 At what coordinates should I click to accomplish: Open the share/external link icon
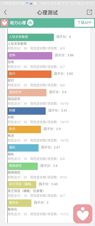(89, 12)
